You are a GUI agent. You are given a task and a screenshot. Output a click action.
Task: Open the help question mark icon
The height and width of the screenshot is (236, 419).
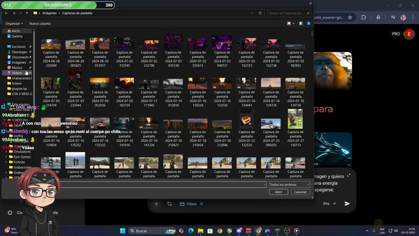[309, 24]
